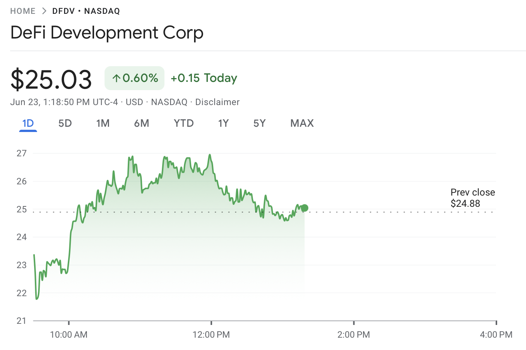526x350 pixels.
Task: Click the $25.03 current price
Action: [x=51, y=79]
